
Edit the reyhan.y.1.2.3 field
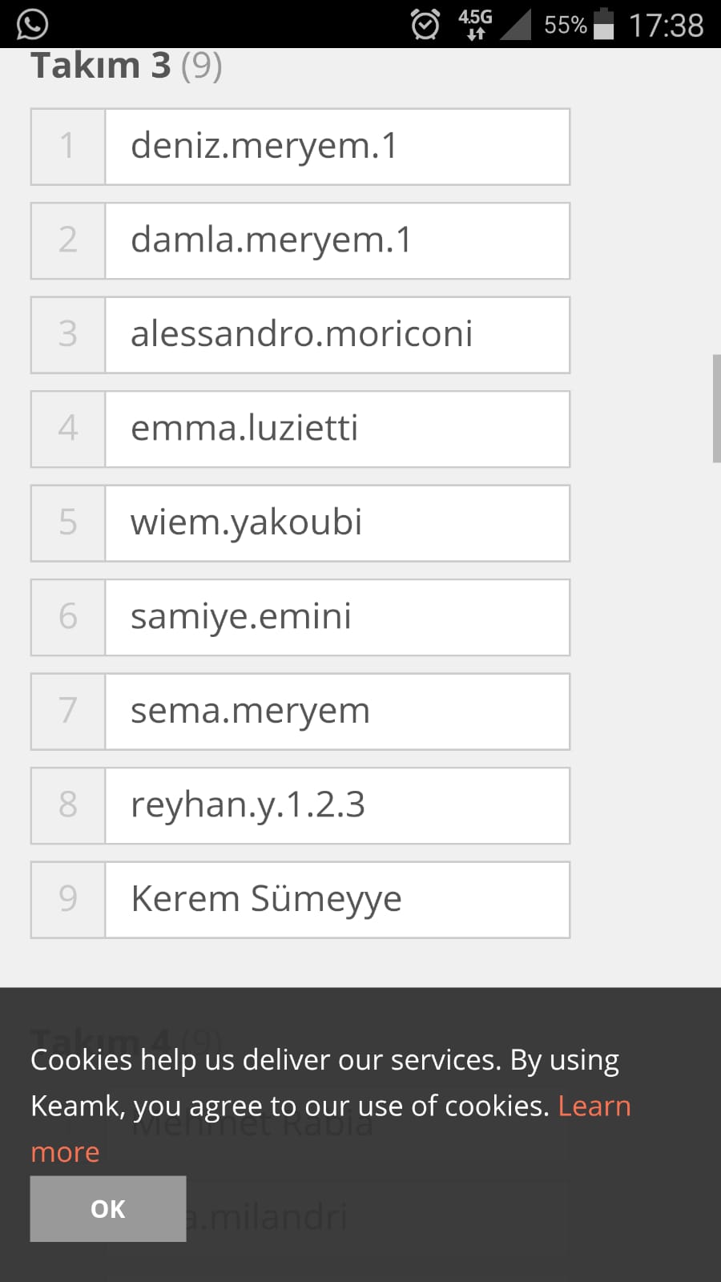(x=336, y=805)
